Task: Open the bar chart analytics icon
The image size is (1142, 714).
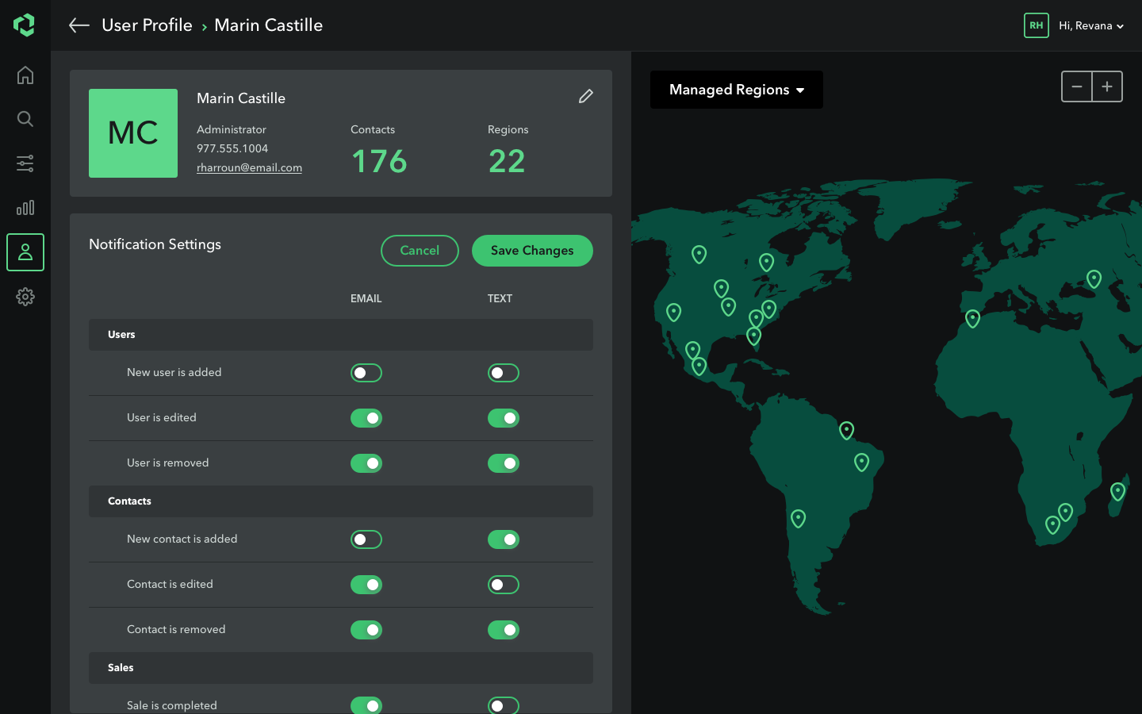Action: (x=25, y=208)
